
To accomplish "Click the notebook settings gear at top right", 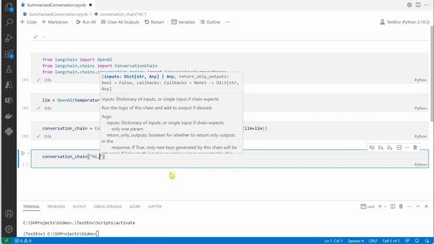I will pyautogui.click(x=410, y=5).
